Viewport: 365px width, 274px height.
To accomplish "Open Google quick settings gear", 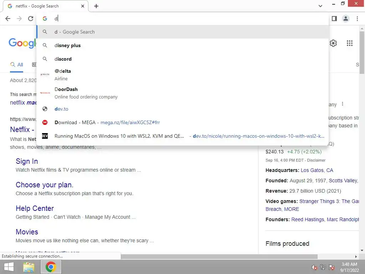I will point(333,43).
